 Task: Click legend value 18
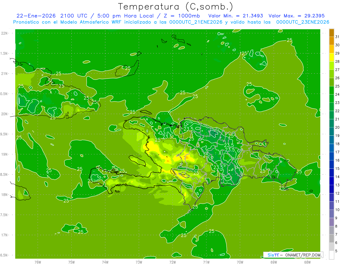[338, 144]
